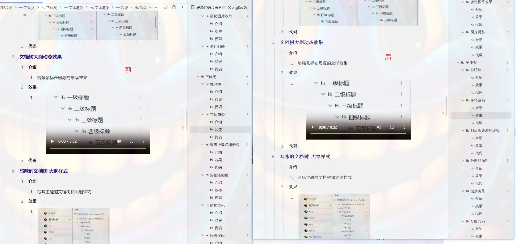The image size is (516, 244).
Task: Toggle fullscreen on the left pane video
Action: pos(131,141)
